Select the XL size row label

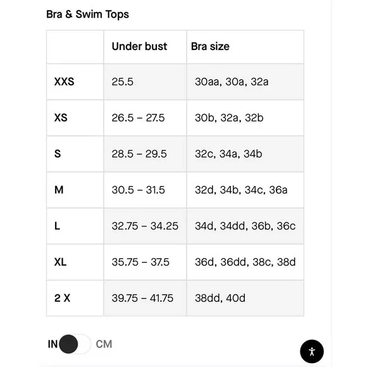point(60,262)
